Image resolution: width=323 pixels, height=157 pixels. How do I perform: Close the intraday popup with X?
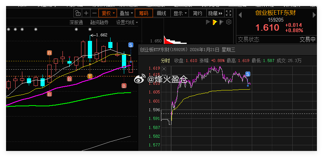click(164, 69)
